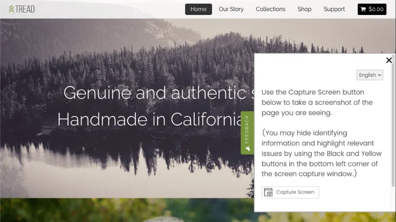Click the "Genuine and authentic" hero headline

click(x=155, y=93)
